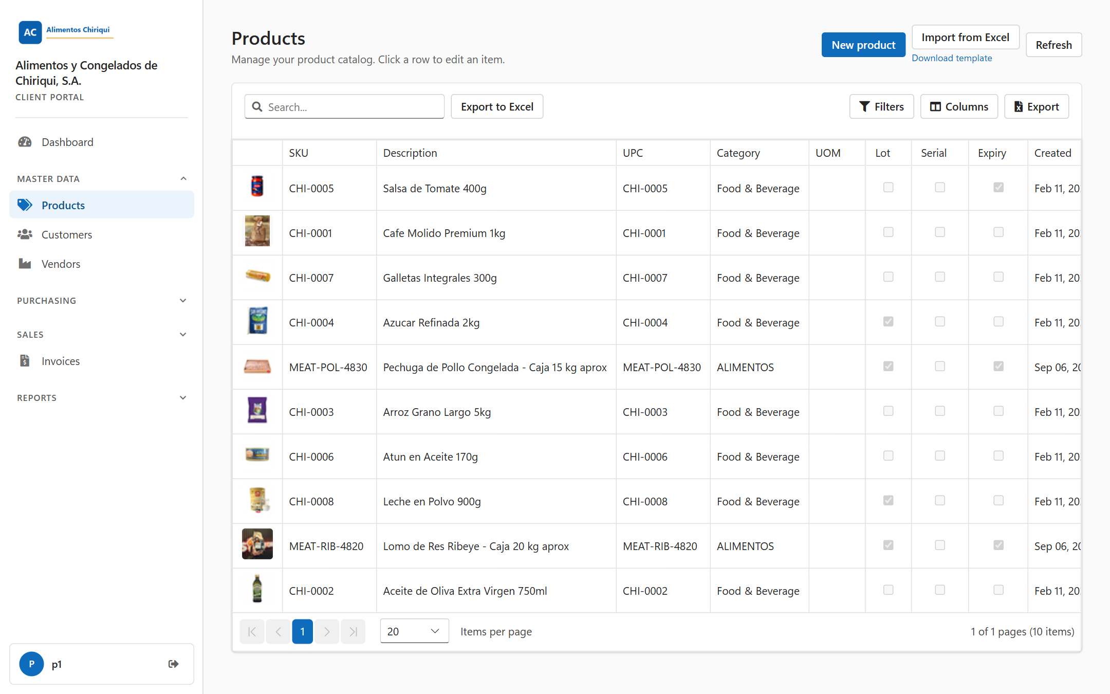This screenshot has width=1110, height=694.
Task: Open Cafe Molido Premium product image
Action: 257,231
